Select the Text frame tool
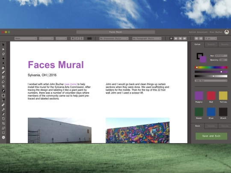 tap(3, 96)
